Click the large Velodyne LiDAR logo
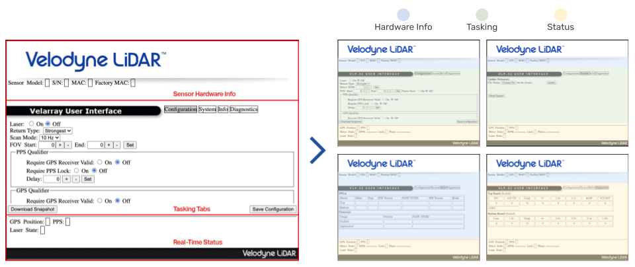 (96, 61)
